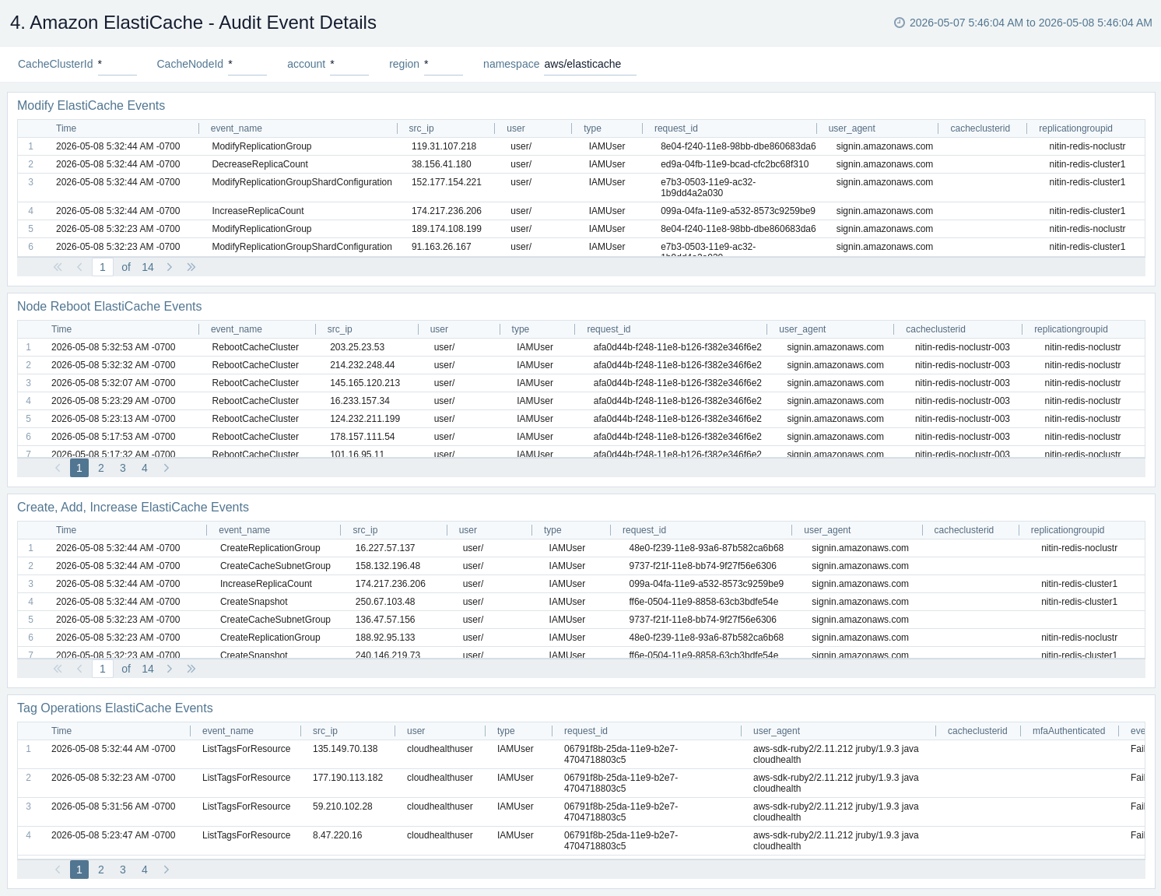Select source IP 119.31.107.218
This screenshot has height=896, width=1161.
point(444,146)
